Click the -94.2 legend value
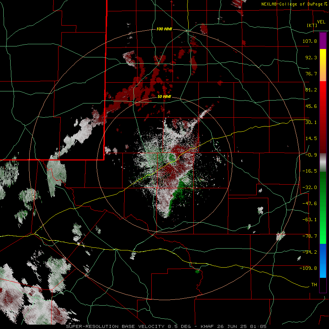329x329 pixels. (x=310, y=252)
